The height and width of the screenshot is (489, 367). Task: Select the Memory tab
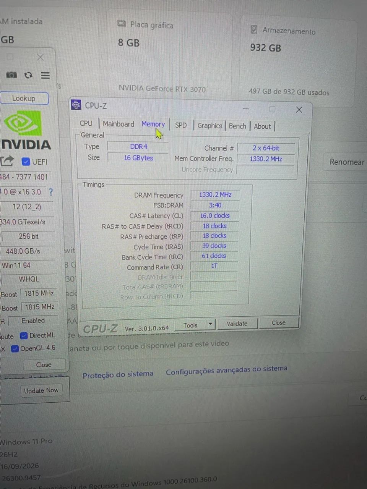point(153,124)
